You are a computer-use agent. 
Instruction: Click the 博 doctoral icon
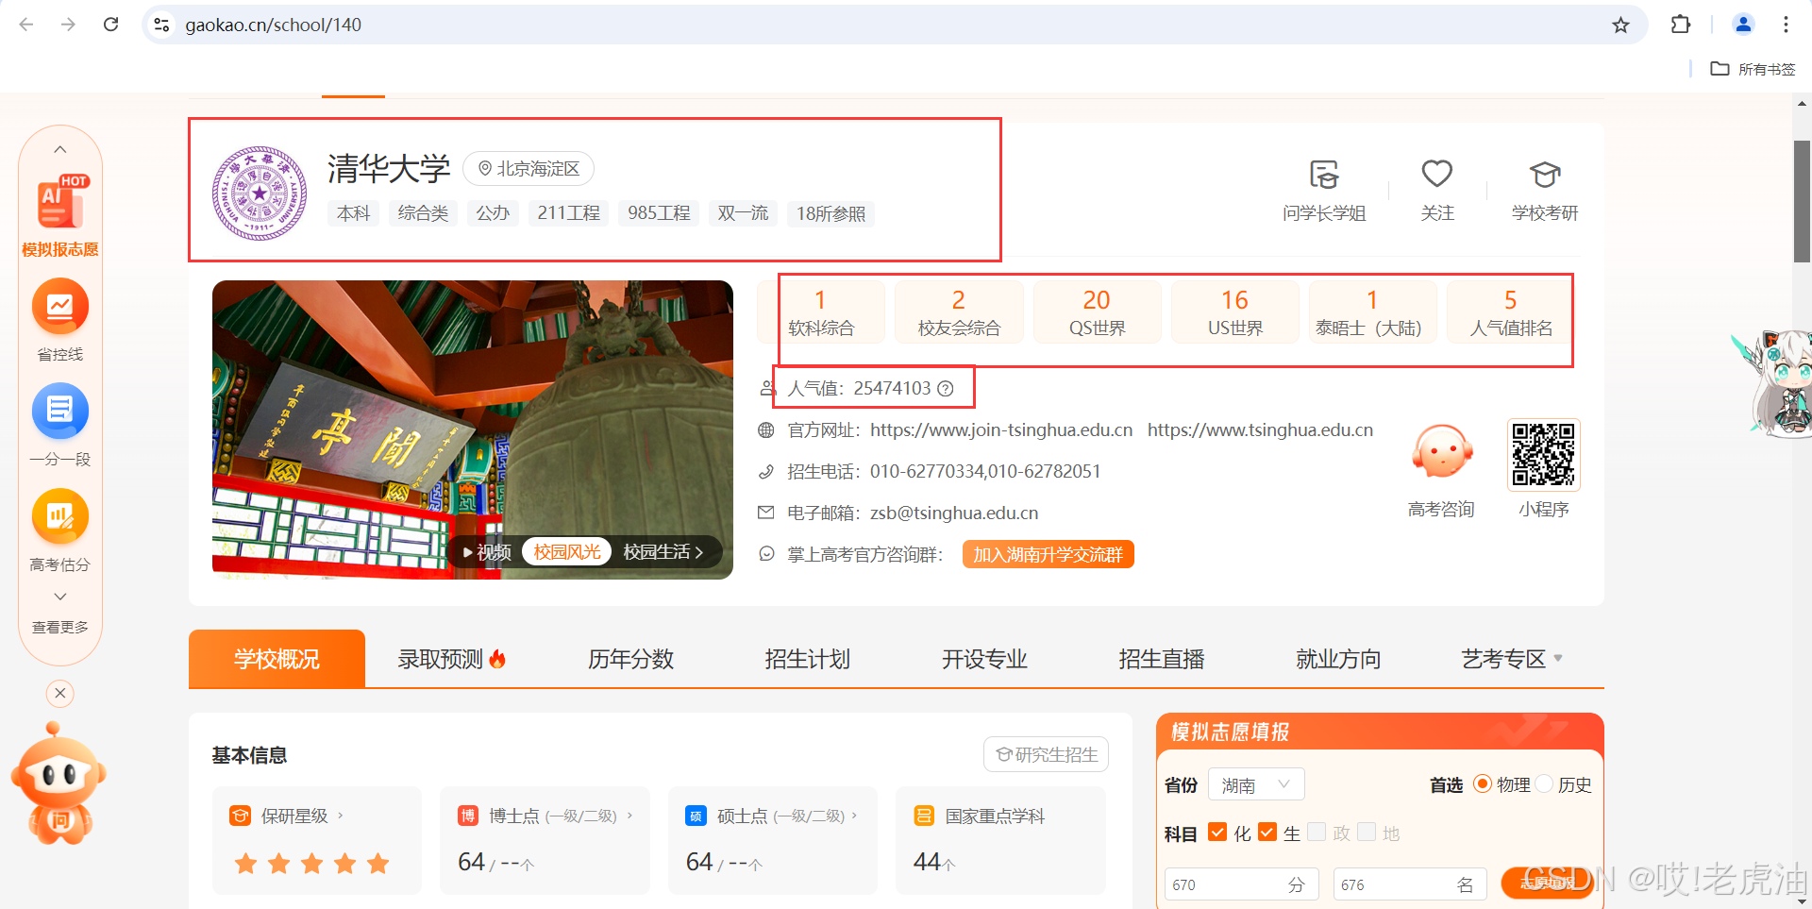(x=468, y=816)
